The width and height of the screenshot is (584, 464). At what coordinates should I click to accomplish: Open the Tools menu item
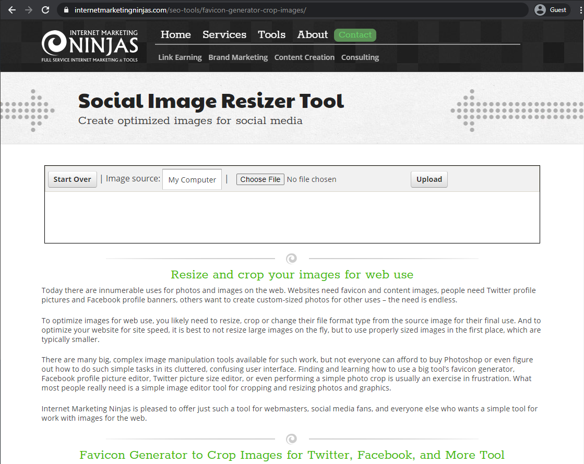(x=271, y=34)
